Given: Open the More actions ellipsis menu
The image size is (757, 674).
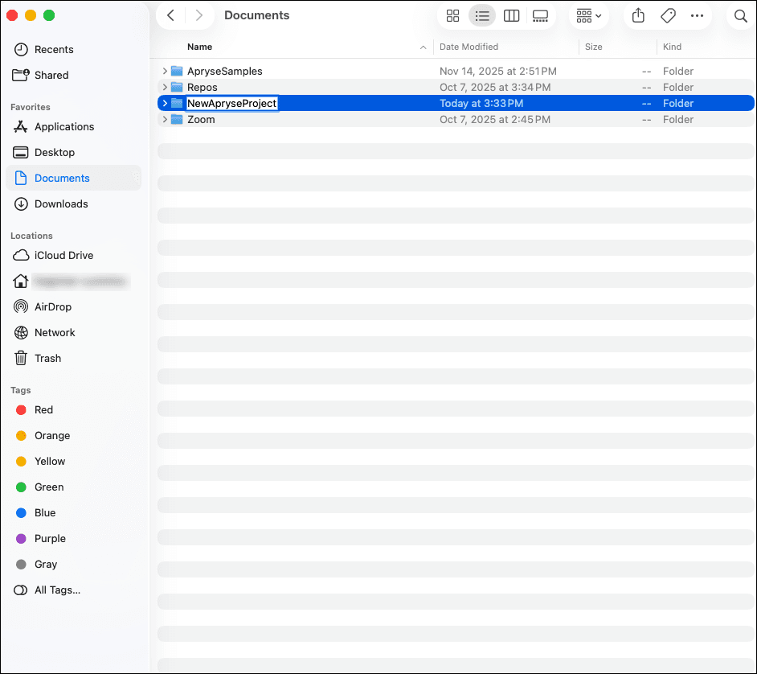Looking at the screenshot, I should click(697, 16).
